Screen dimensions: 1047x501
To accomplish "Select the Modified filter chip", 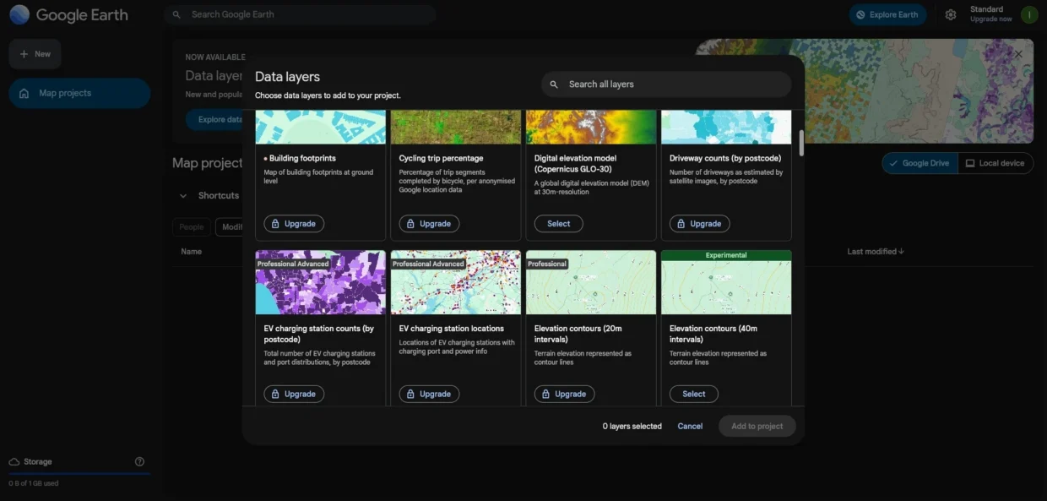I will pos(231,226).
